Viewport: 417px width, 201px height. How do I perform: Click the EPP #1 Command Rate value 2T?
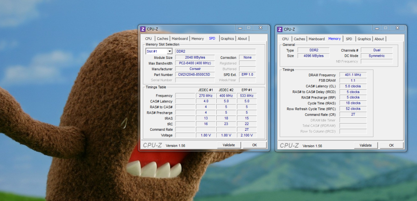click(x=247, y=130)
